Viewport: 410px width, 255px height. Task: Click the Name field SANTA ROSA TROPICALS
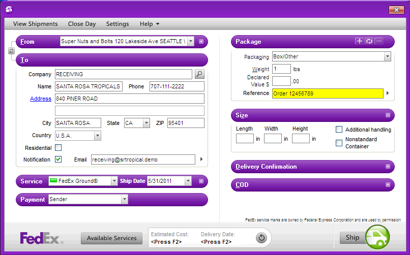89,86
